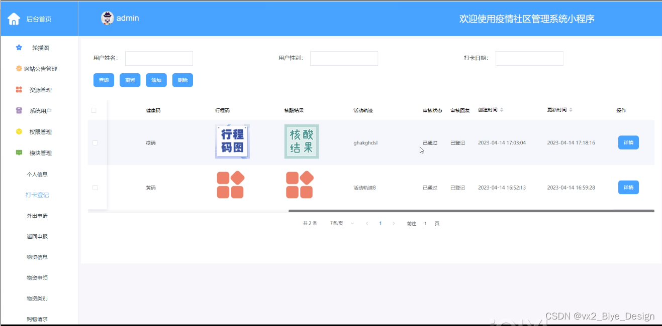This screenshot has height=326, width=662.
Task: Click the 用户姓名 input field
Action: (159, 58)
